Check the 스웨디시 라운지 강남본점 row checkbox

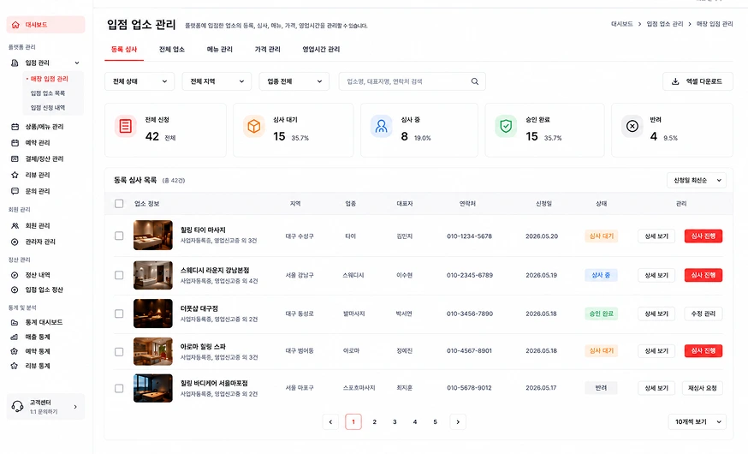[119, 276]
